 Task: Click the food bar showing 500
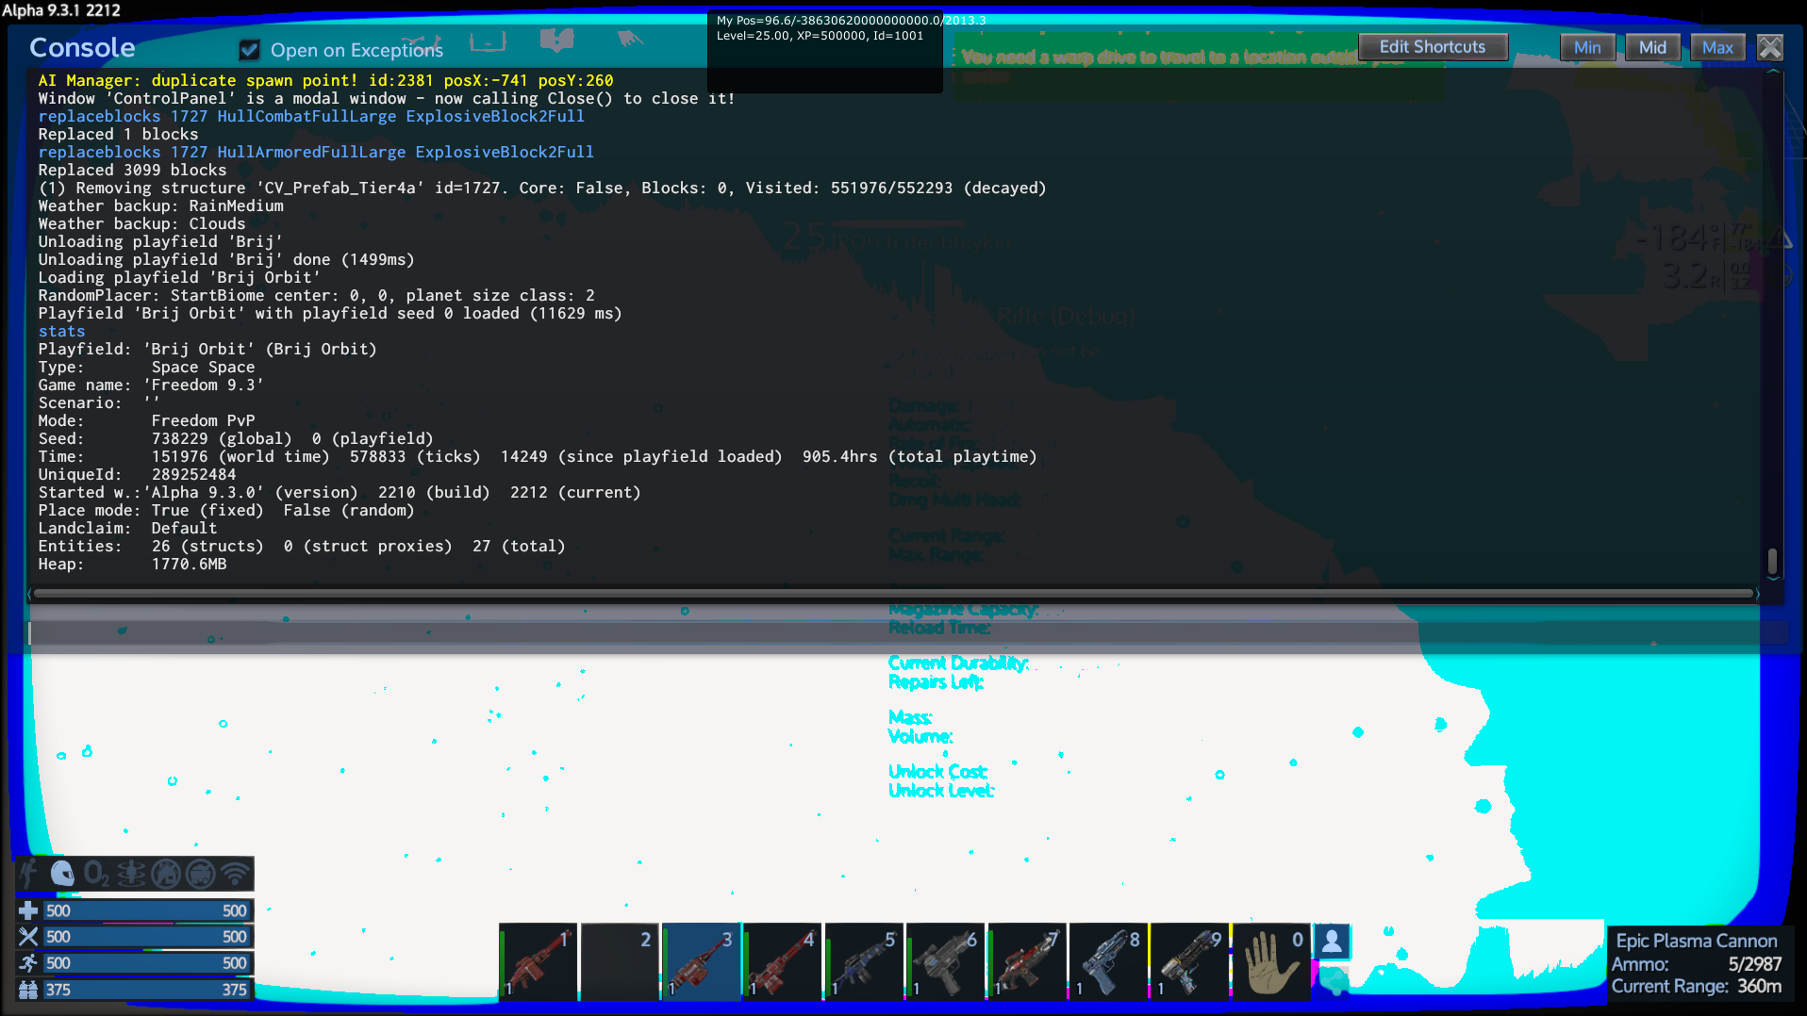pyautogui.click(x=146, y=937)
